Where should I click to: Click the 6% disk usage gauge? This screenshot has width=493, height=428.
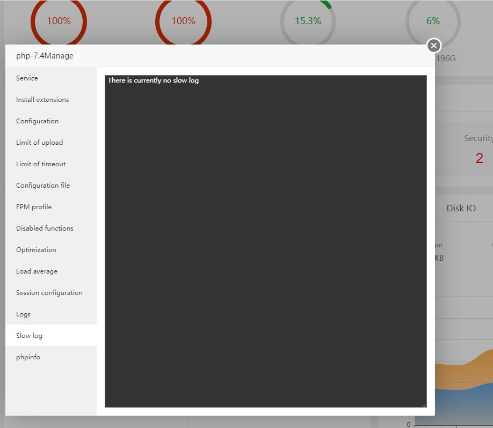(433, 21)
